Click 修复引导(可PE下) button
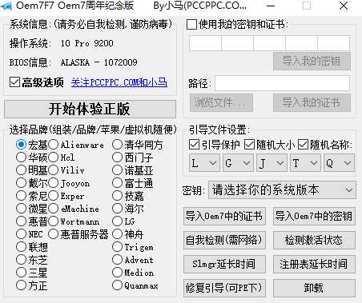Image resolution: width=362 pixels, height=303 pixels. point(224,288)
